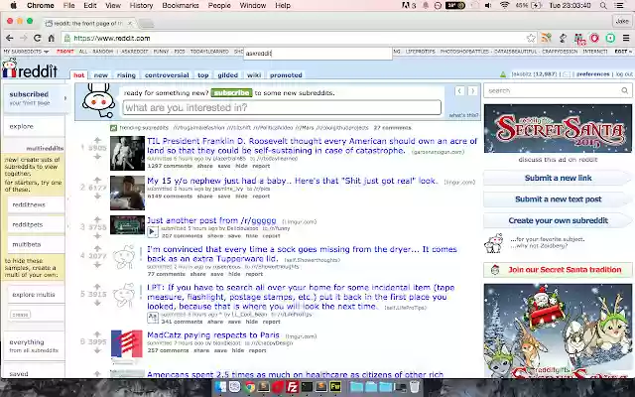Open the Chrome hamburger menu icon
This screenshot has width=635, height=397.
coord(626,38)
